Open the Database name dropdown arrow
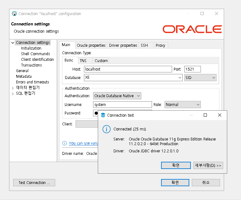 (x=180, y=78)
